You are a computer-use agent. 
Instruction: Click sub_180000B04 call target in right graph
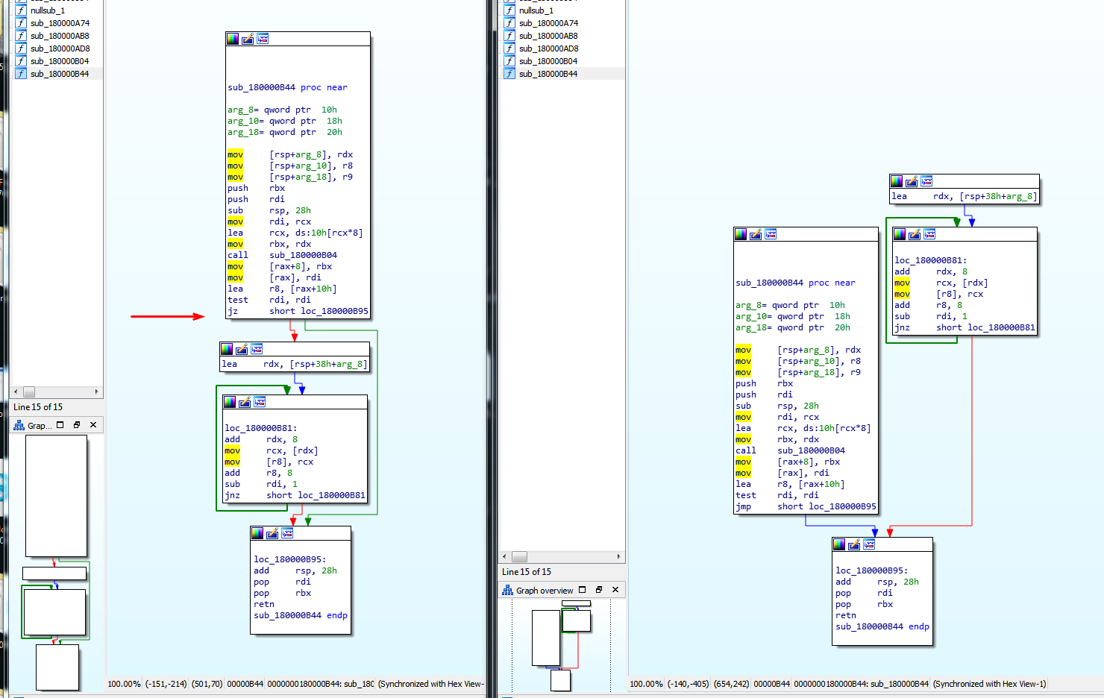(x=811, y=450)
